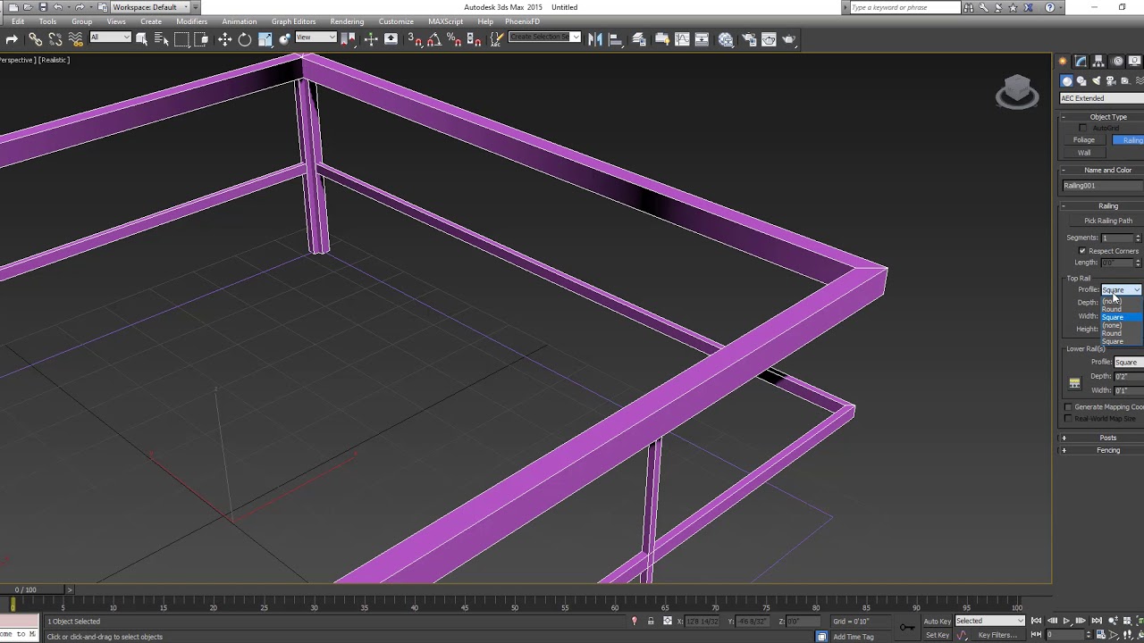Toggle the Auto Key button
This screenshot has width=1144, height=643.
point(938,622)
